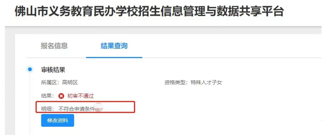Click the blue timeline dot beside 审核结果

(30, 70)
